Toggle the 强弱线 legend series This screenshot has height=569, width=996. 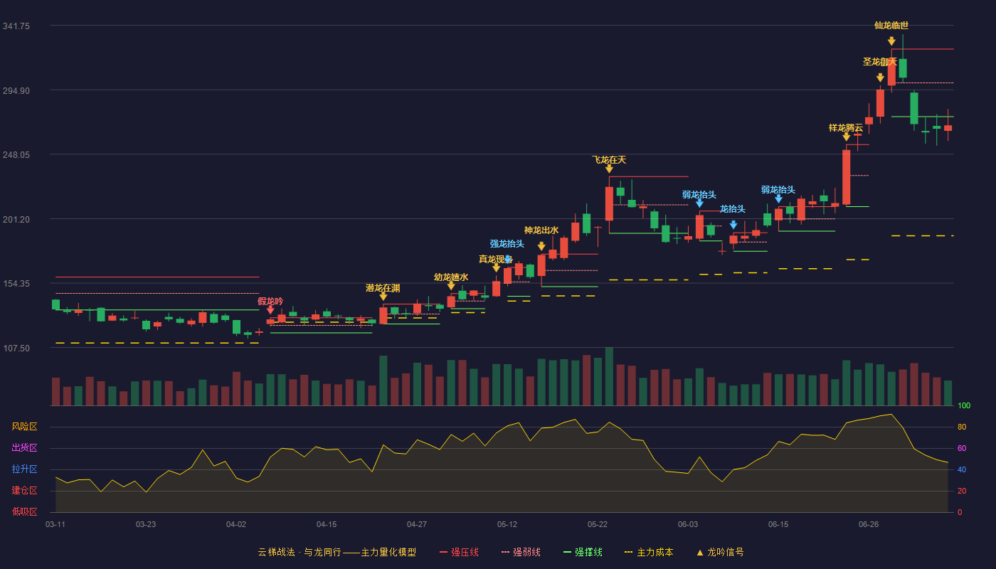click(521, 552)
